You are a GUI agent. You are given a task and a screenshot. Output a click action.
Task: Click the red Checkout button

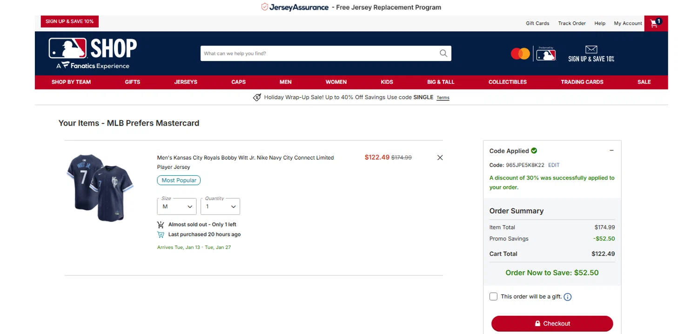coord(552,323)
